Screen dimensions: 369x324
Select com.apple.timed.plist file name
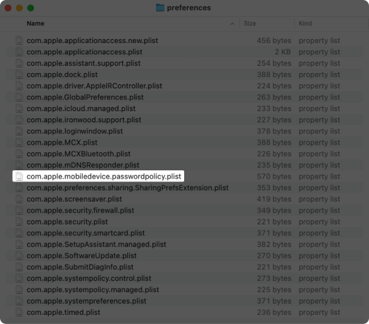click(x=63, y=312)
